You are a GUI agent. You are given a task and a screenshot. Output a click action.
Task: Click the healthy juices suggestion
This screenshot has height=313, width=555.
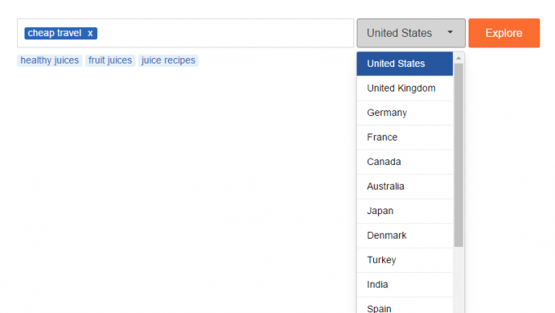(x=50, y=60)
